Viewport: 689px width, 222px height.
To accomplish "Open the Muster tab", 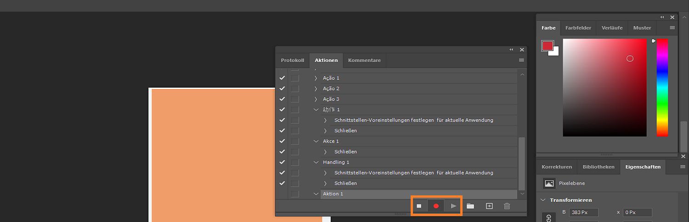I will (x=642, y=28).
